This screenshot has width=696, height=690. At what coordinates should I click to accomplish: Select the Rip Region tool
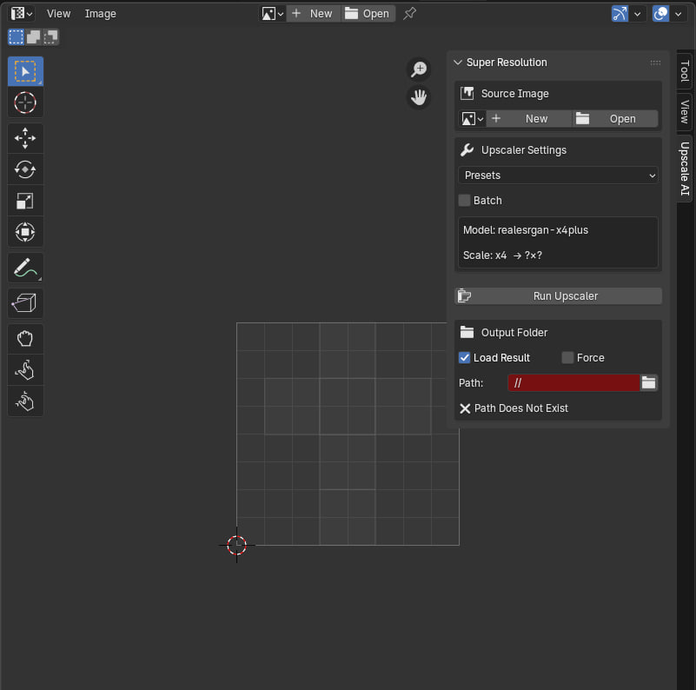click(x=25, y=303)
